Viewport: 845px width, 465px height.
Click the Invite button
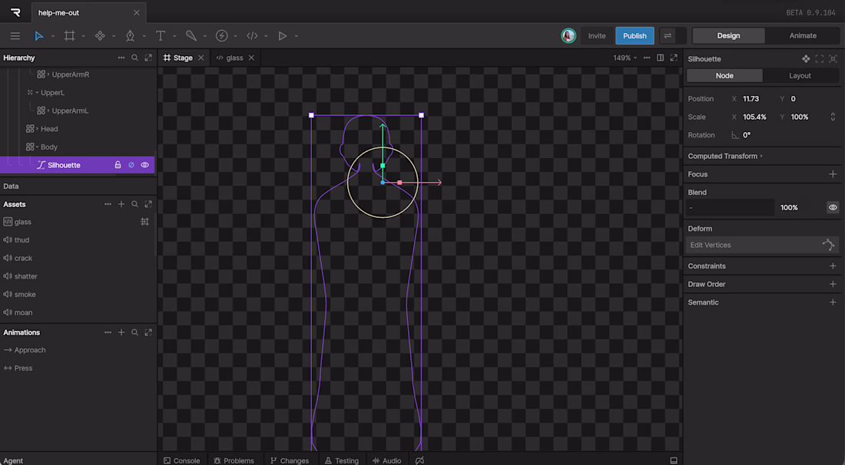[597, 36]
